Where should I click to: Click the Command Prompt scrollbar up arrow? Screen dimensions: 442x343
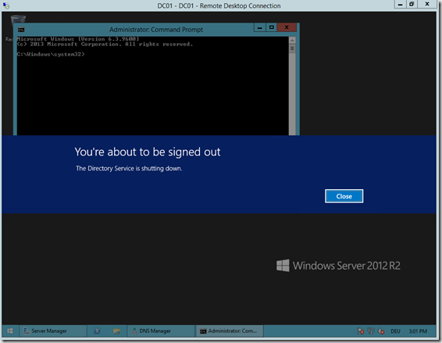[x=292, y=41]
